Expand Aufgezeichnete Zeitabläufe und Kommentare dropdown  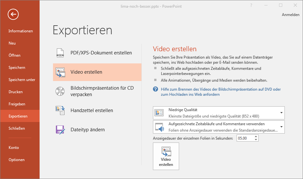pyautogui.click(x=219, y=127)
